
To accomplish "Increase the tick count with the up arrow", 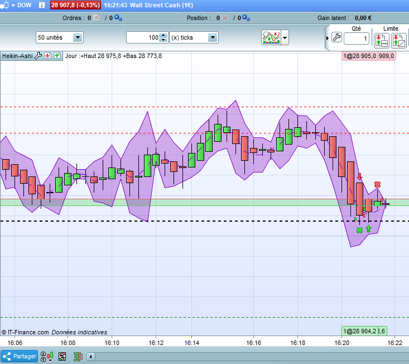I will tap(163, 35).
